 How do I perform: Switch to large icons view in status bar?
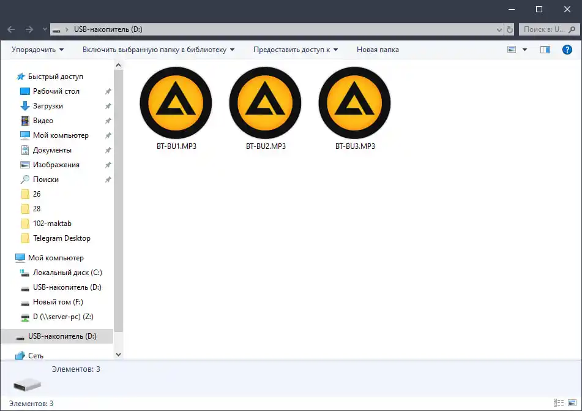coord(572,403)
